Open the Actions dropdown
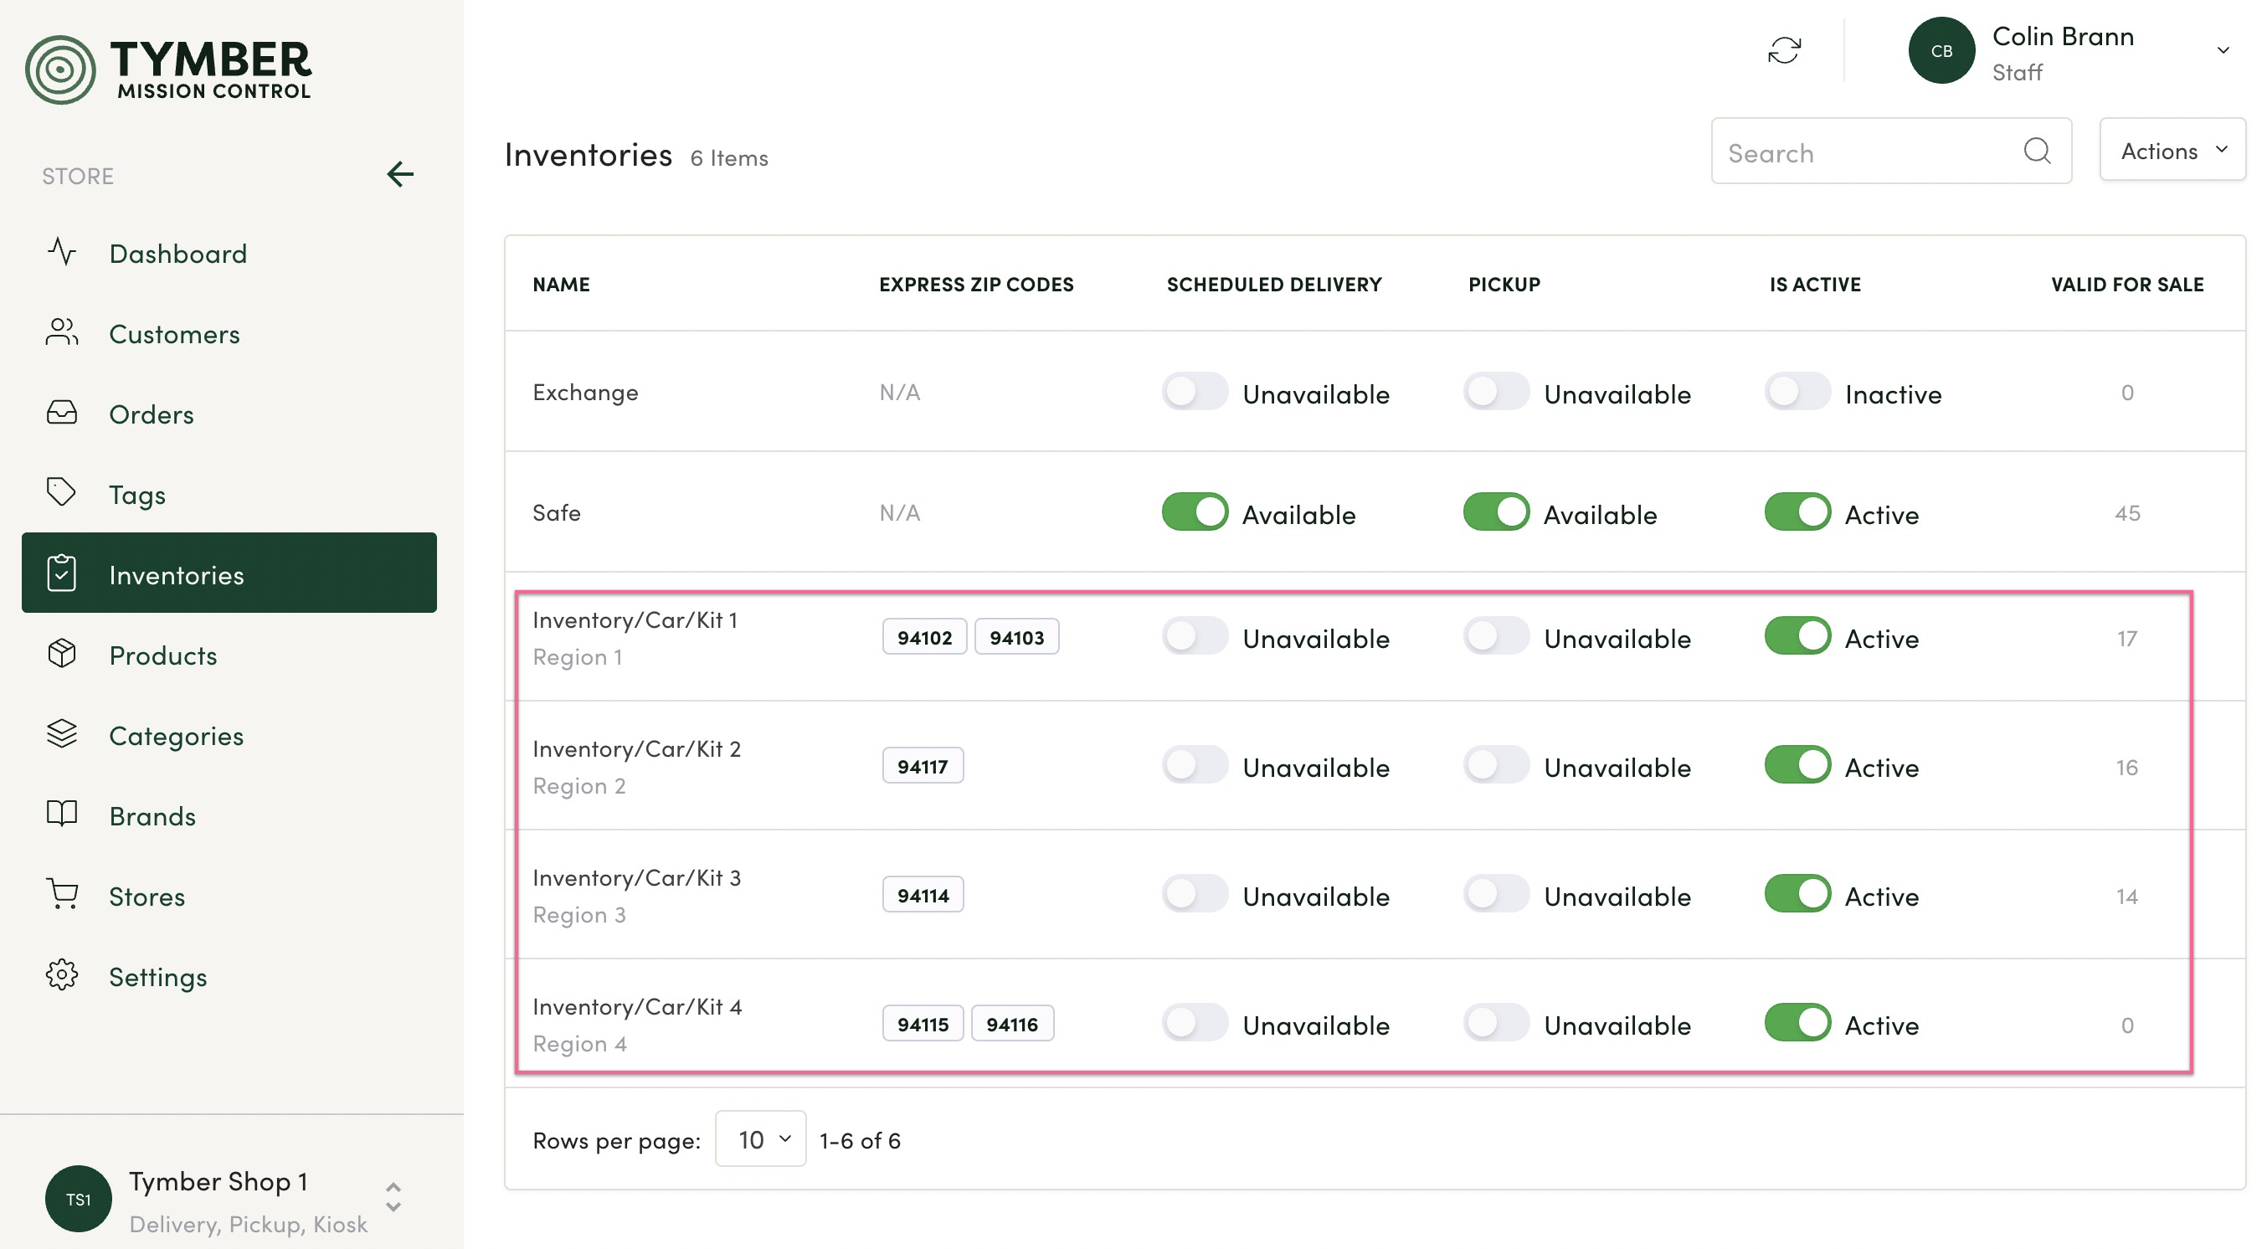The height and width of the screenshot is (1249, 2262). [x=2172, y=151]
